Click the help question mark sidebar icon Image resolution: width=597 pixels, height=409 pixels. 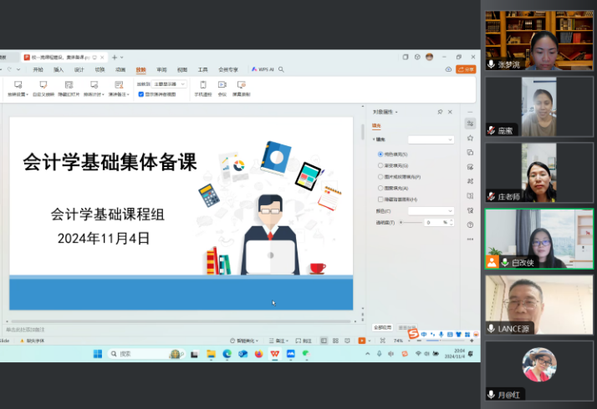471,225
